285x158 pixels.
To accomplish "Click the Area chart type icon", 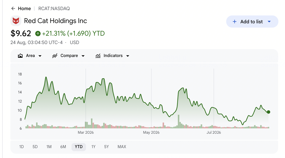I will pos(20,56).
